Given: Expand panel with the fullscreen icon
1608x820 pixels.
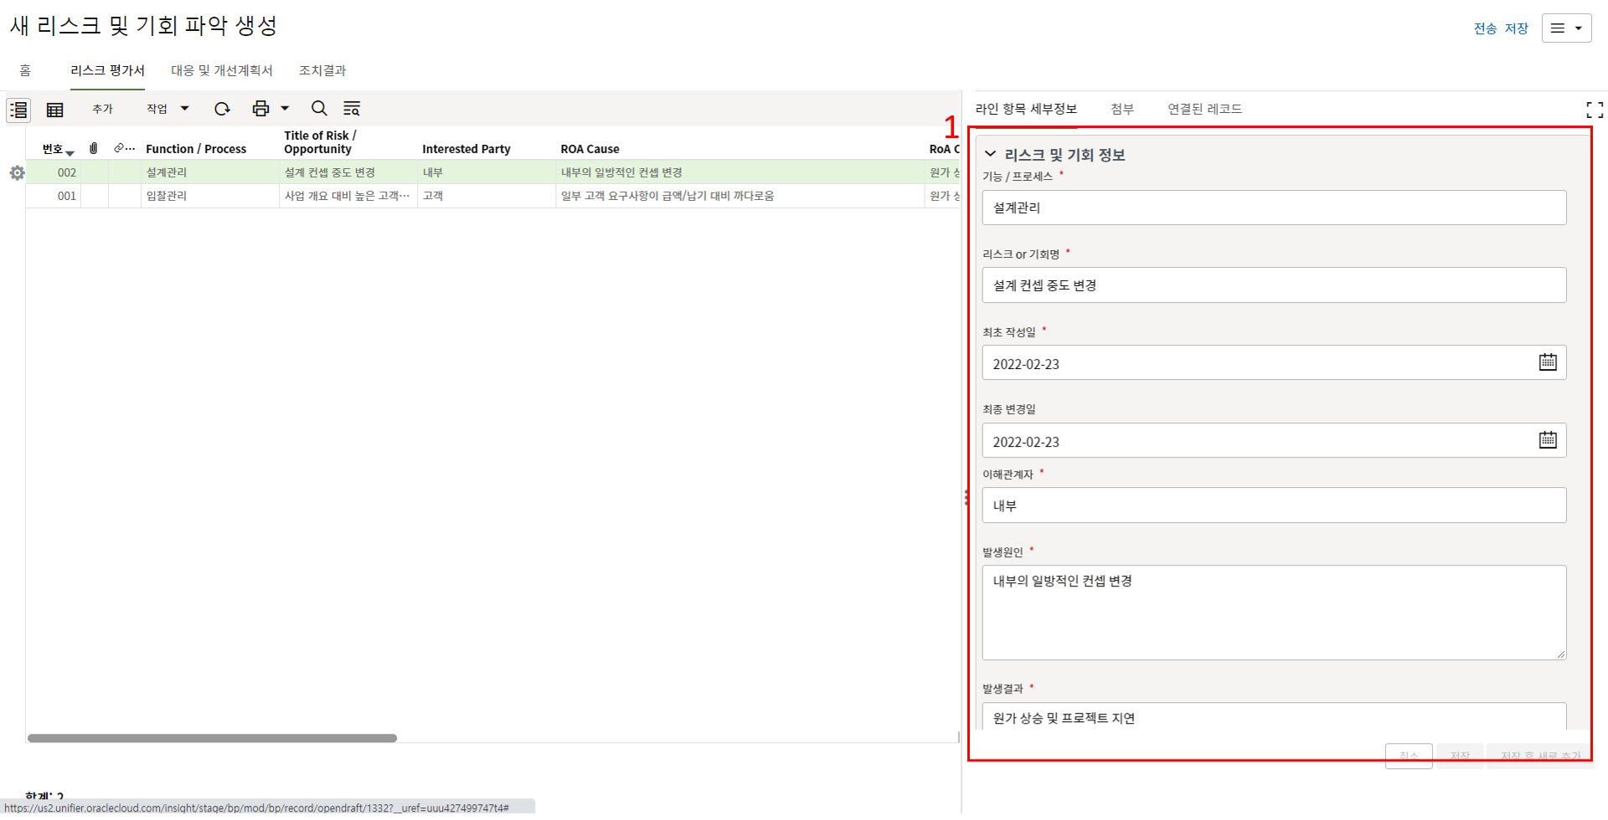Looking at the screenshot, I should (1595, 110).
